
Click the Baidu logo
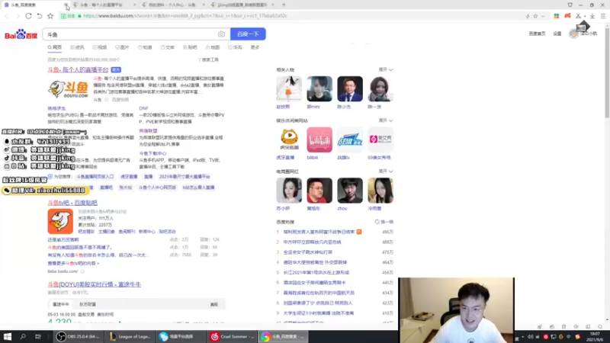tap(21, 34)
